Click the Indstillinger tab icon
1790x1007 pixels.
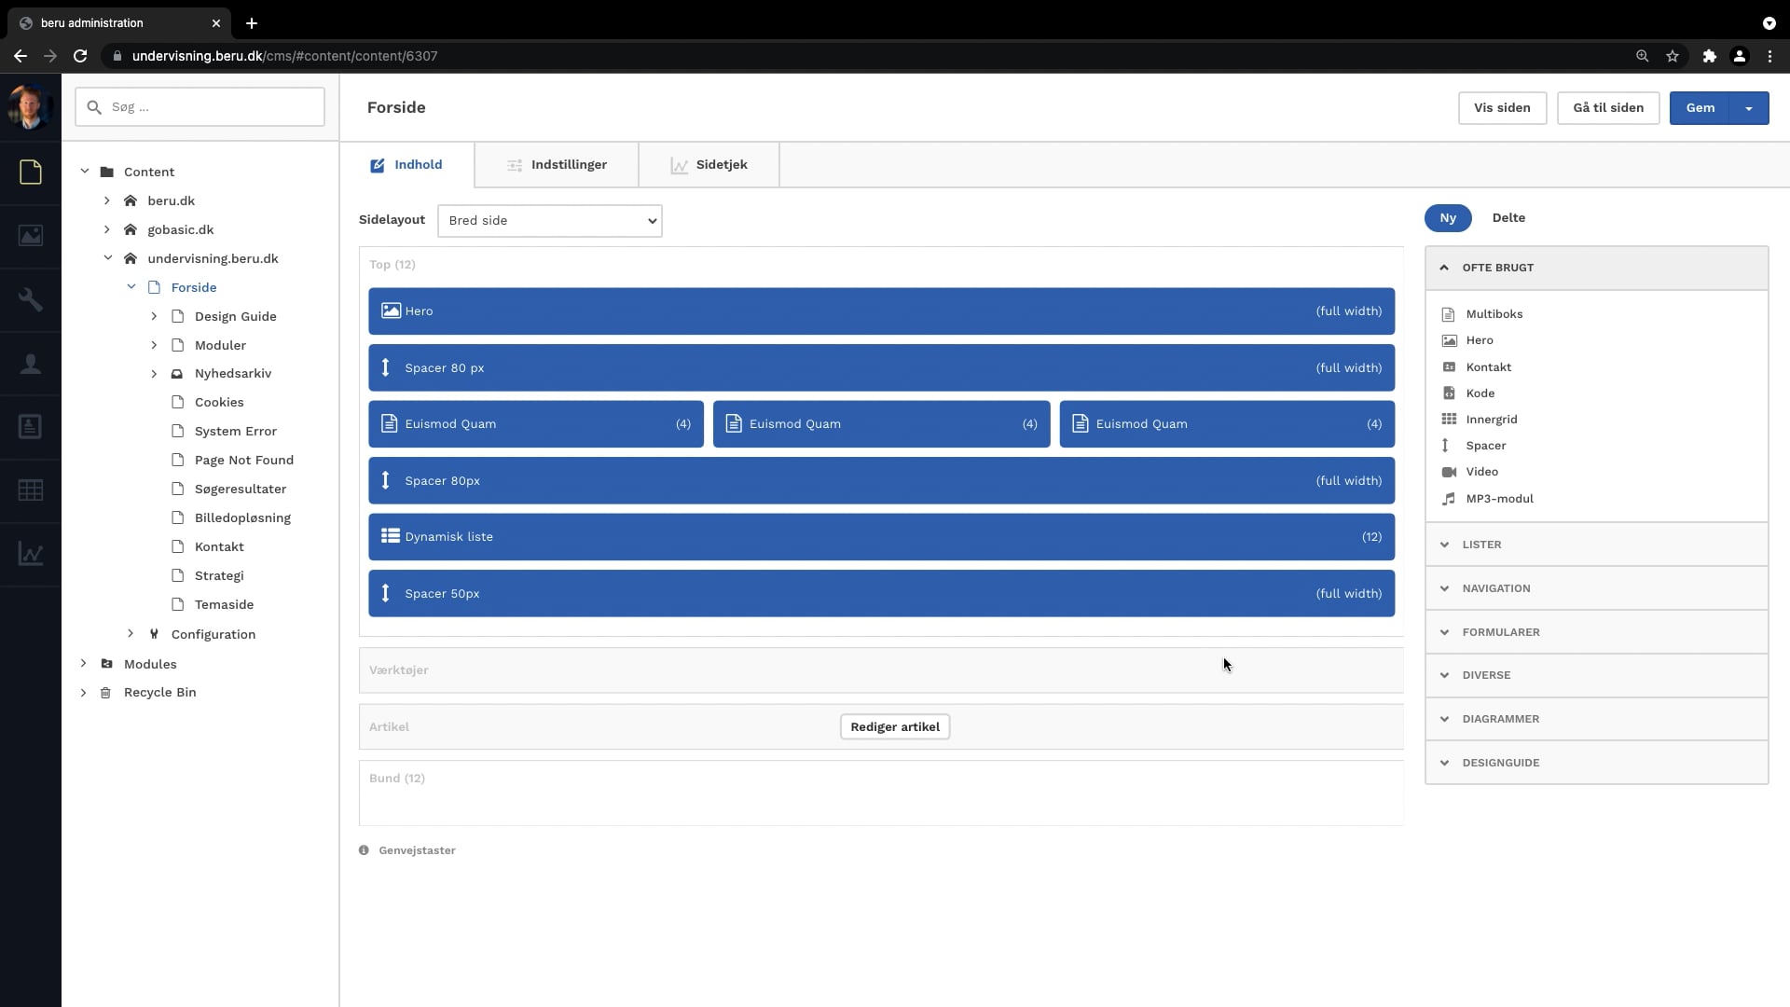[514, 165]
